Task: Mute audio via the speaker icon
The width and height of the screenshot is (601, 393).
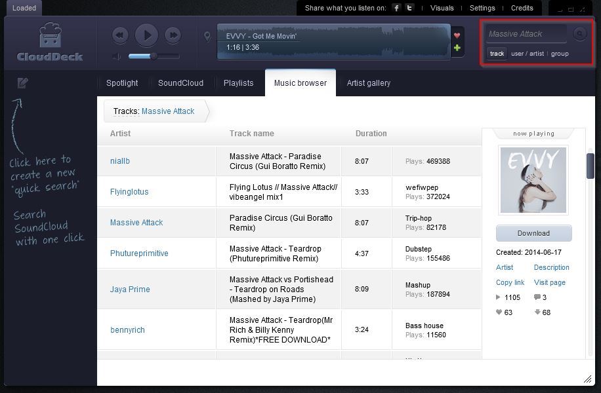Action: [x=117, y=56]
